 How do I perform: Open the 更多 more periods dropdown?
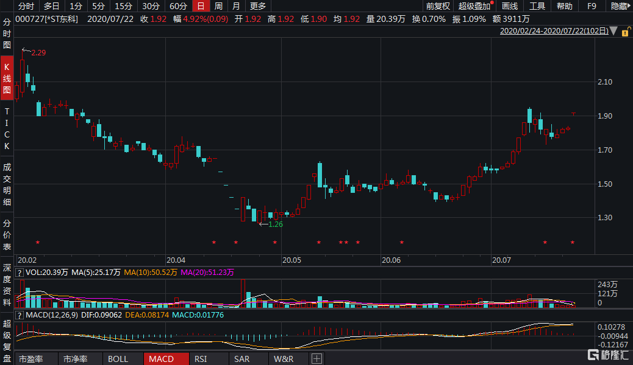coord(258,6)
